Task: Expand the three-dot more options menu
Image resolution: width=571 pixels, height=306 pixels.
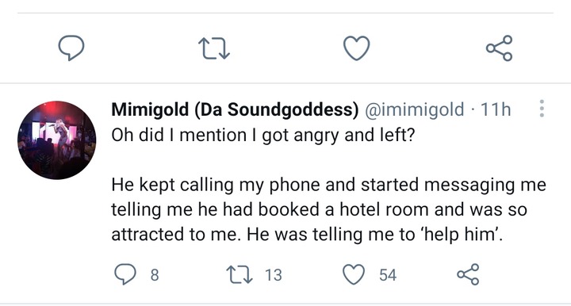Action: (542, 109)
